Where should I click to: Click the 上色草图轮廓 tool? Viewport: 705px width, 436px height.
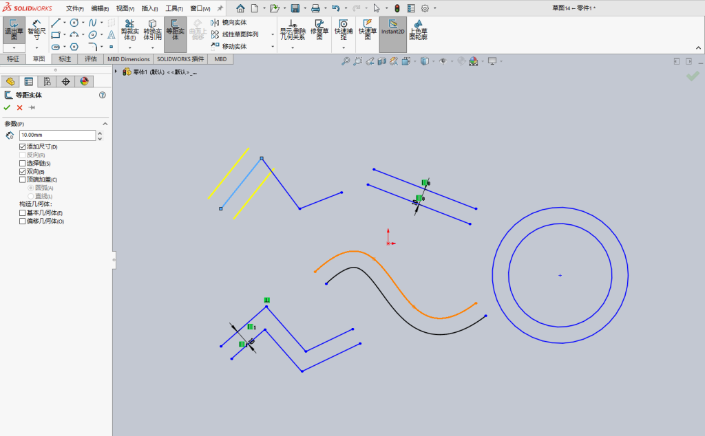click(x=418, y=30)
